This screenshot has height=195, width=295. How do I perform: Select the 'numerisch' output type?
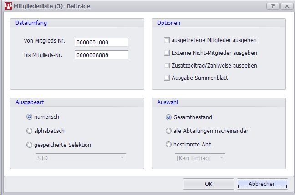tap(30, 117)
